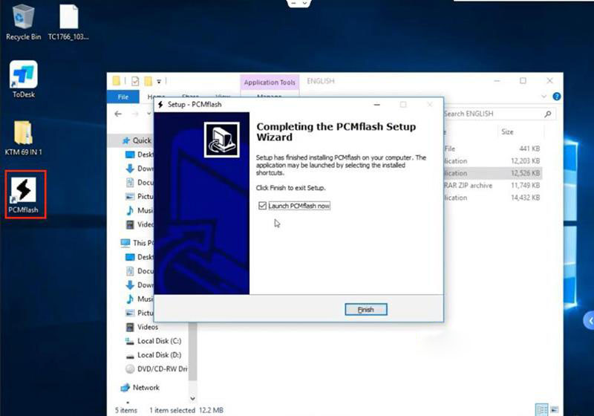The width and height of the screenshot is (594, 416).
Task: Click the Music icon under Quick access
Action: [130, 210]
